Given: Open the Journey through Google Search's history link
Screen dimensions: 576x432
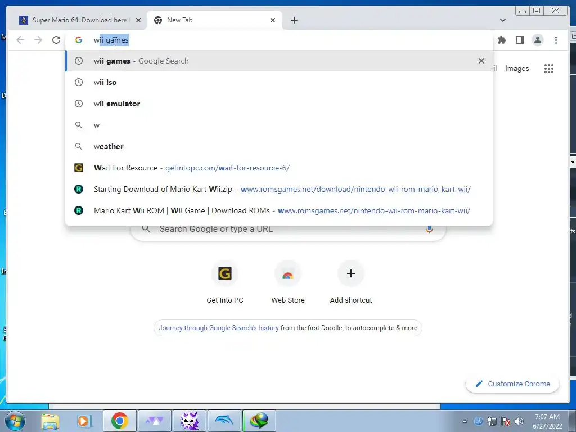Looking at the screenshot, I should pyautogui.click(x=219, y=328).
